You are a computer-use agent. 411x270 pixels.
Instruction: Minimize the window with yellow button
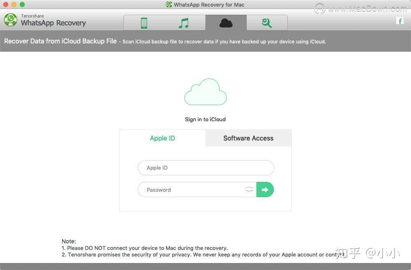click(14, 5)
